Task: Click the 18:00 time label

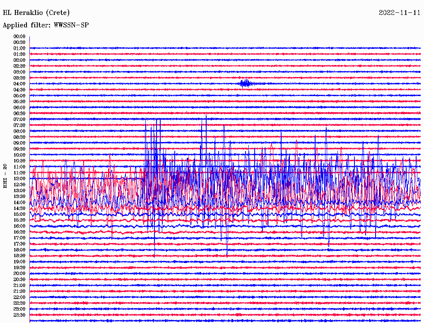Action: pyautogui.click(x=19, y=250)
